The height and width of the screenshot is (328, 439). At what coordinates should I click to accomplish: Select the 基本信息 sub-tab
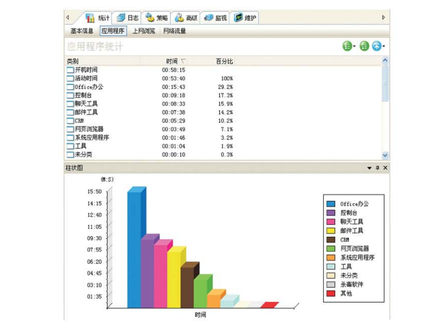[x=82, y=31]
